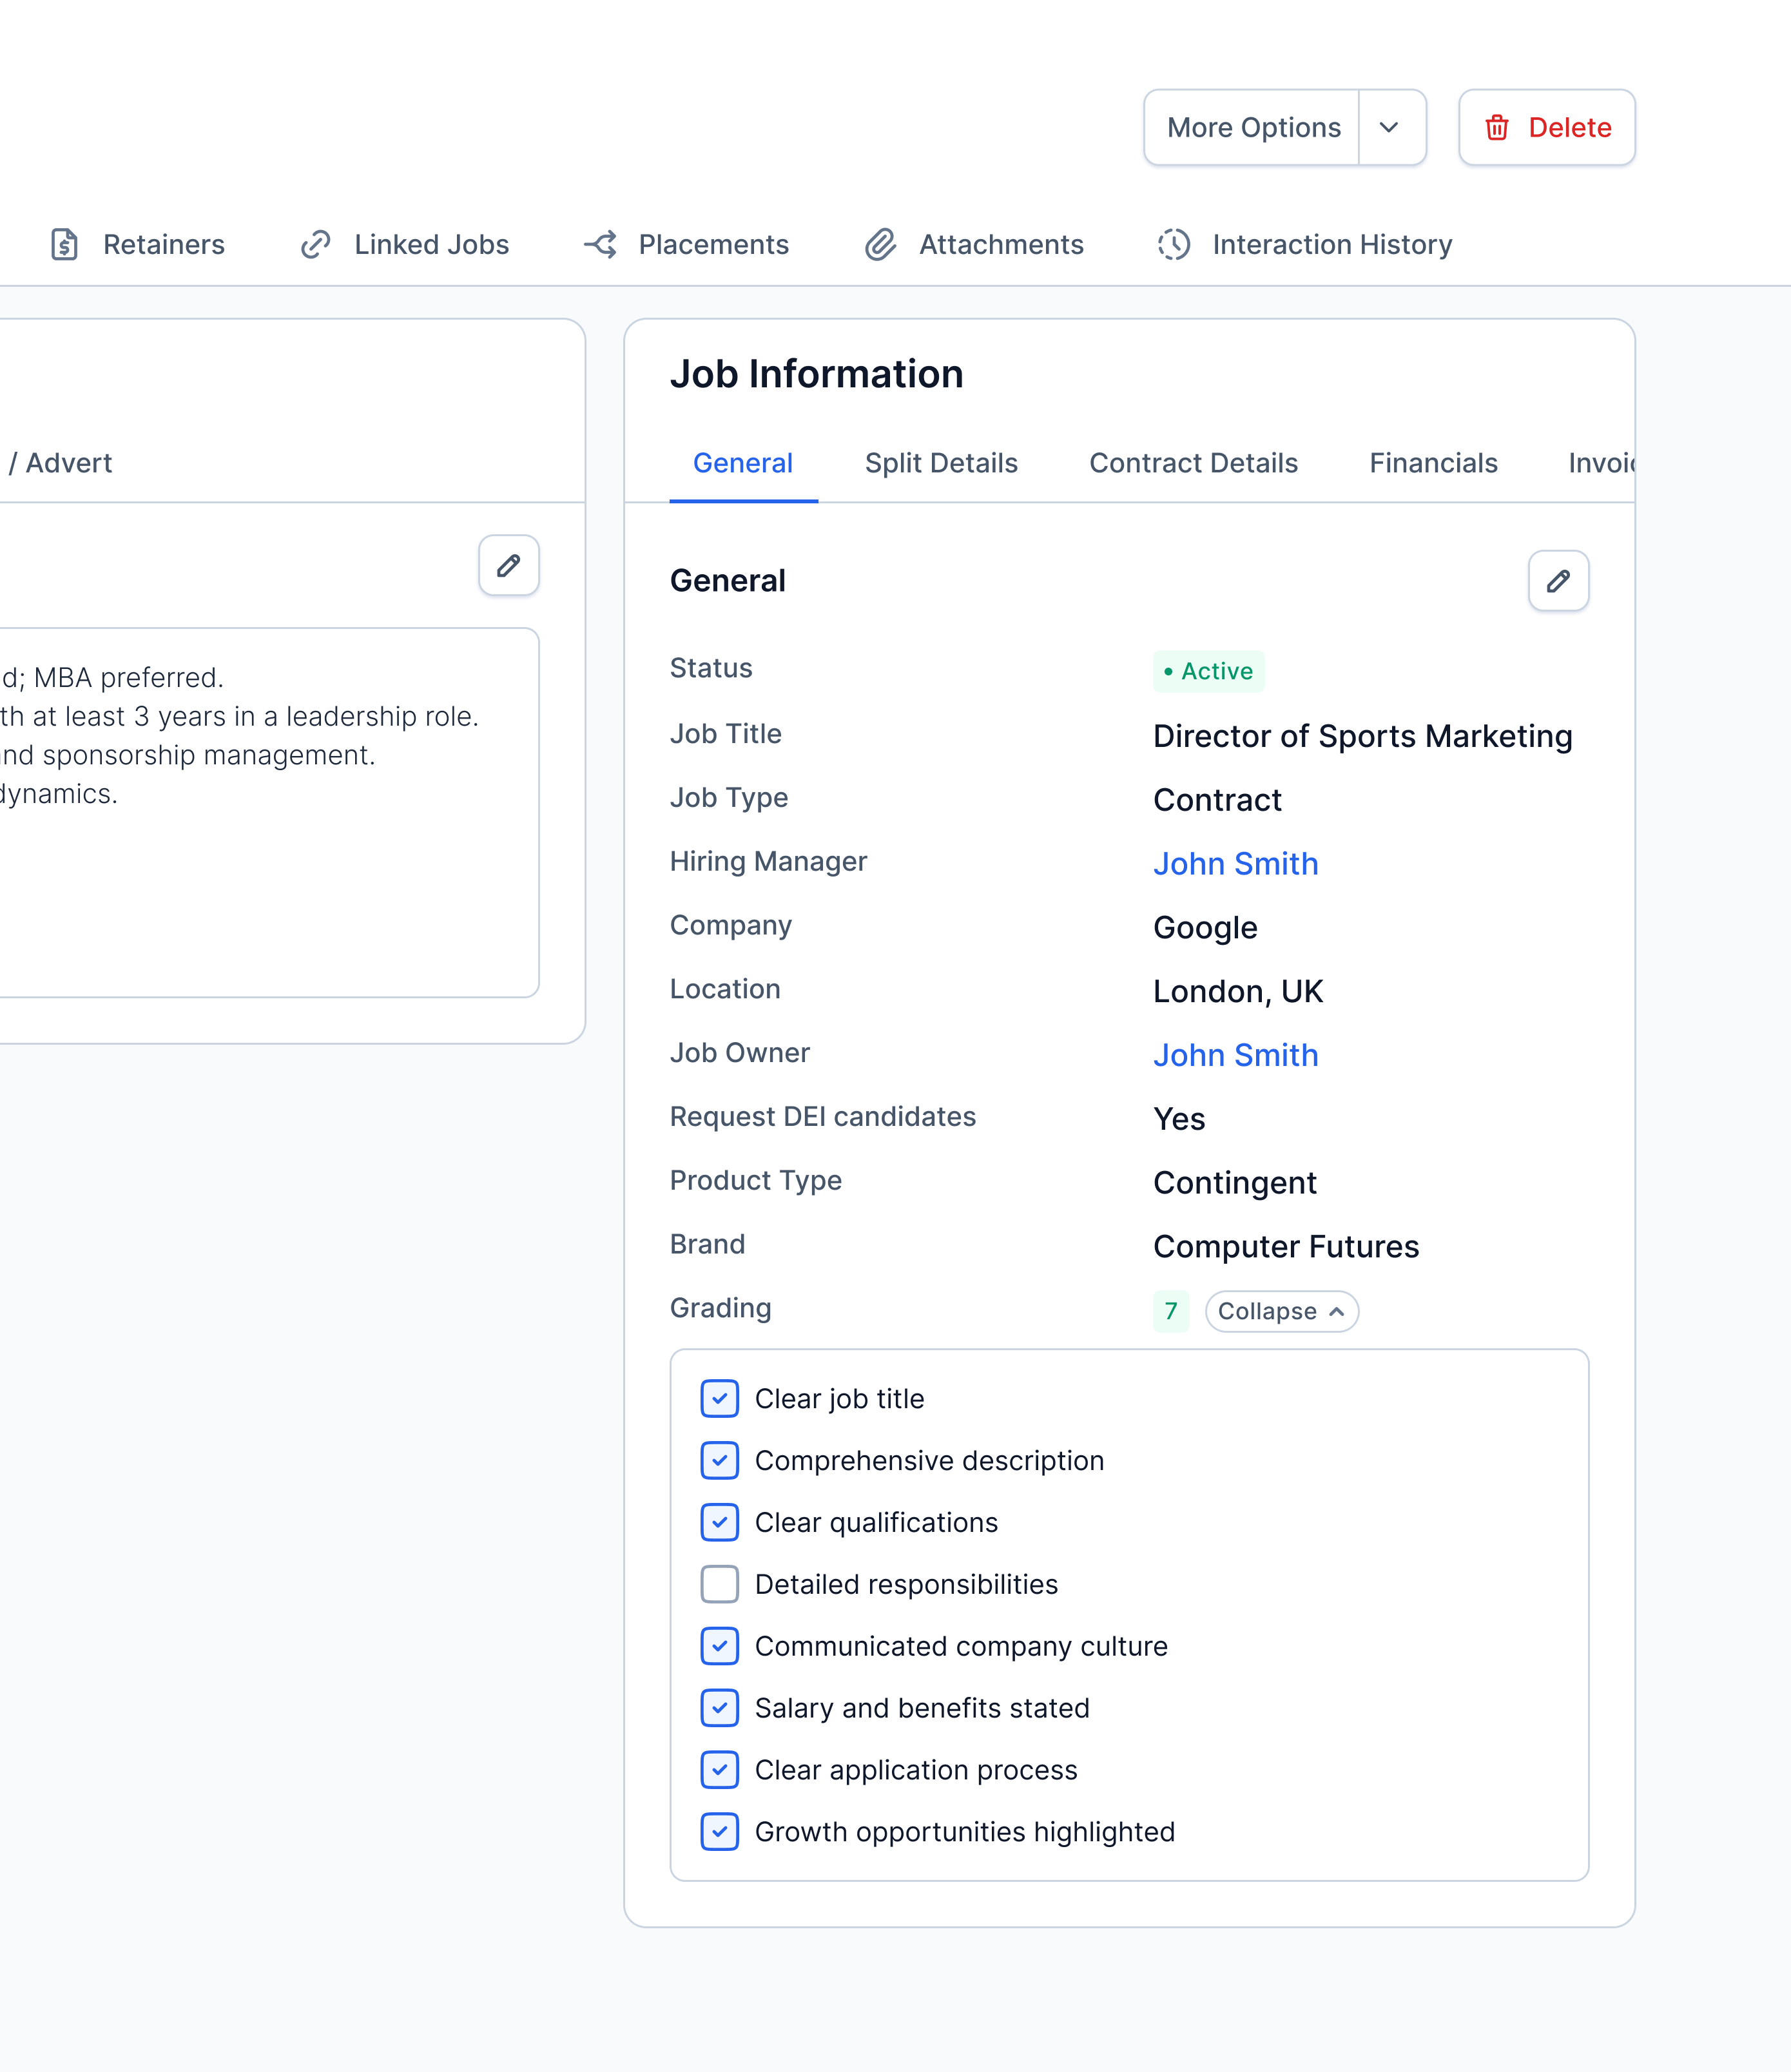This screenshot has width=1791, height=2072.
Task: Click inside the advert description text box
Action: (269, 812)
